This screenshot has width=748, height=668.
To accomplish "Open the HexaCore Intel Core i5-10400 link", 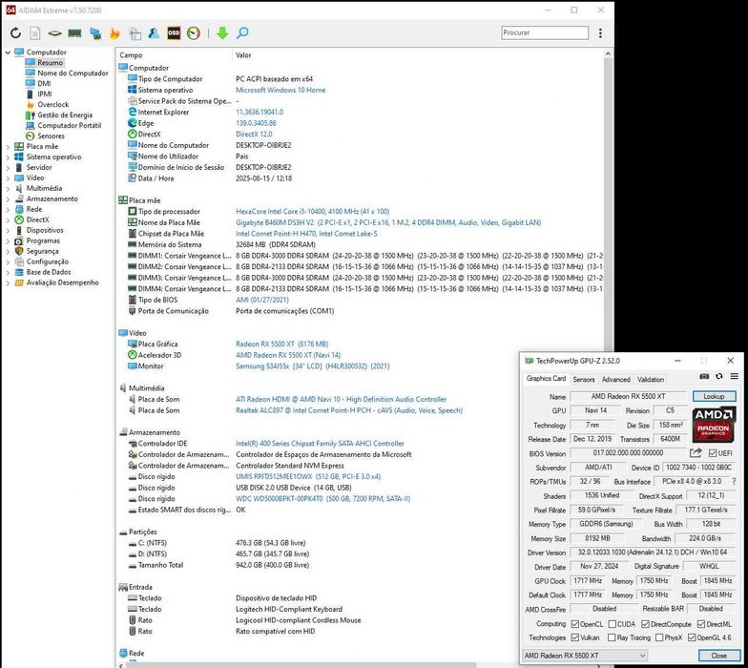I will coord(313,212).
